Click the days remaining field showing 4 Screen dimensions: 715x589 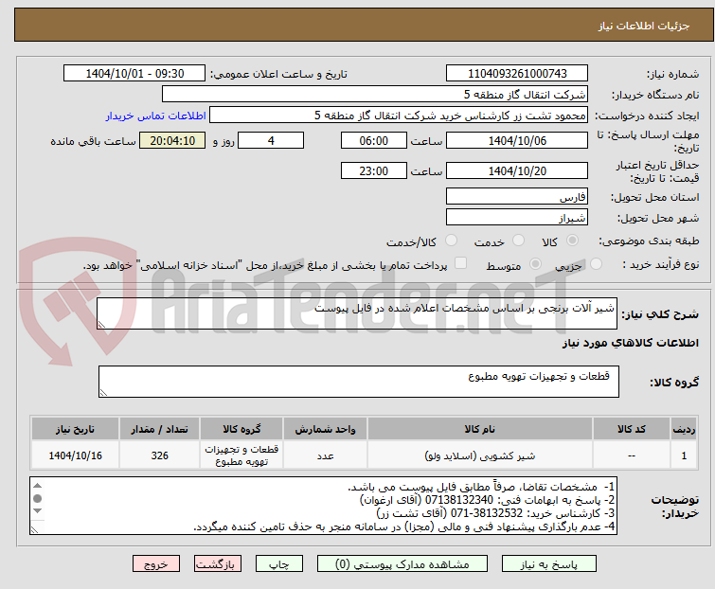(x=271, y=140)
